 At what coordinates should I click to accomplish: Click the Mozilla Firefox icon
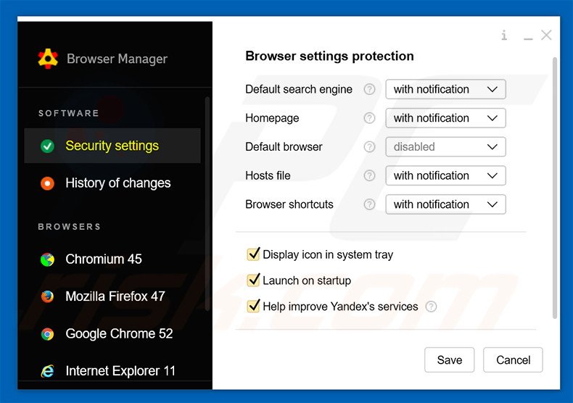click(47, 296)
